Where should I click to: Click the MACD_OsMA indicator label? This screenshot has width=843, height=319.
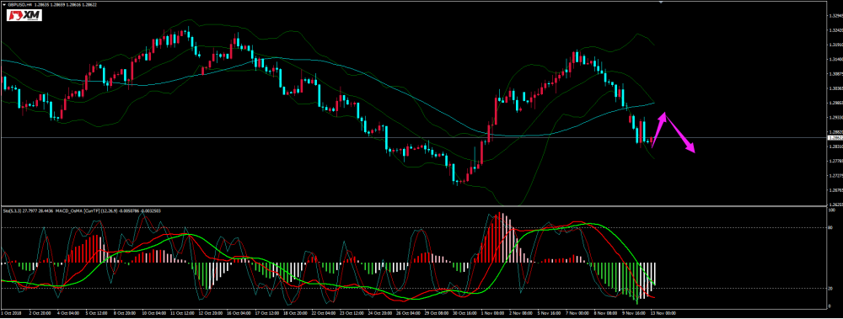pyautogui.click(x=69, y=210)
